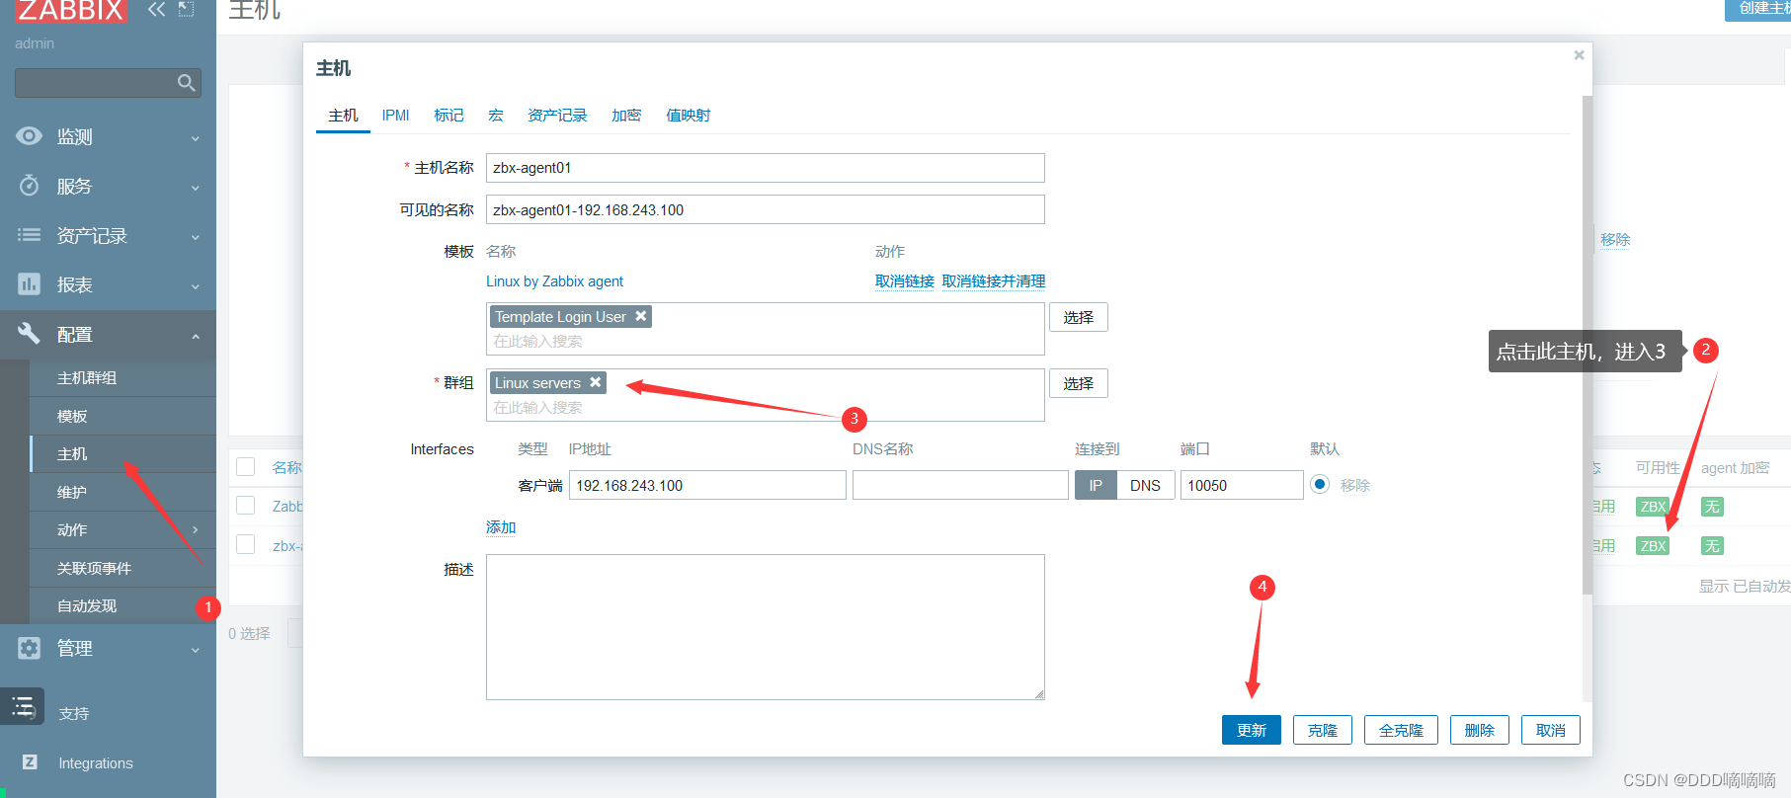Click the Integrations Z icon

click(30, 762)
